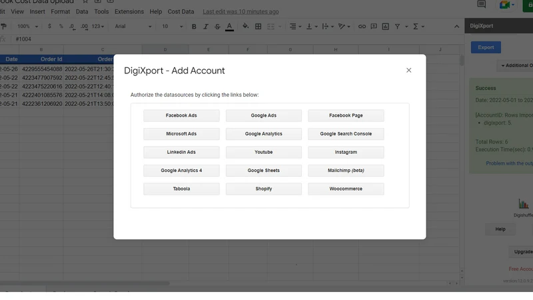Viewport: 533px width, 300px height.
Task: Authorize Google Ads datasource
Action: pos(263,115)
